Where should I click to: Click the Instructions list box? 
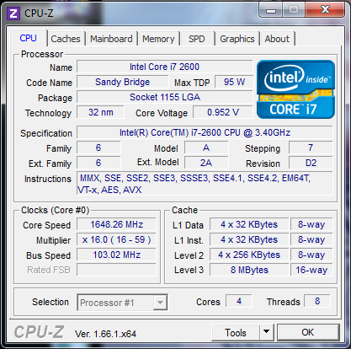click(x=205, y=184)
